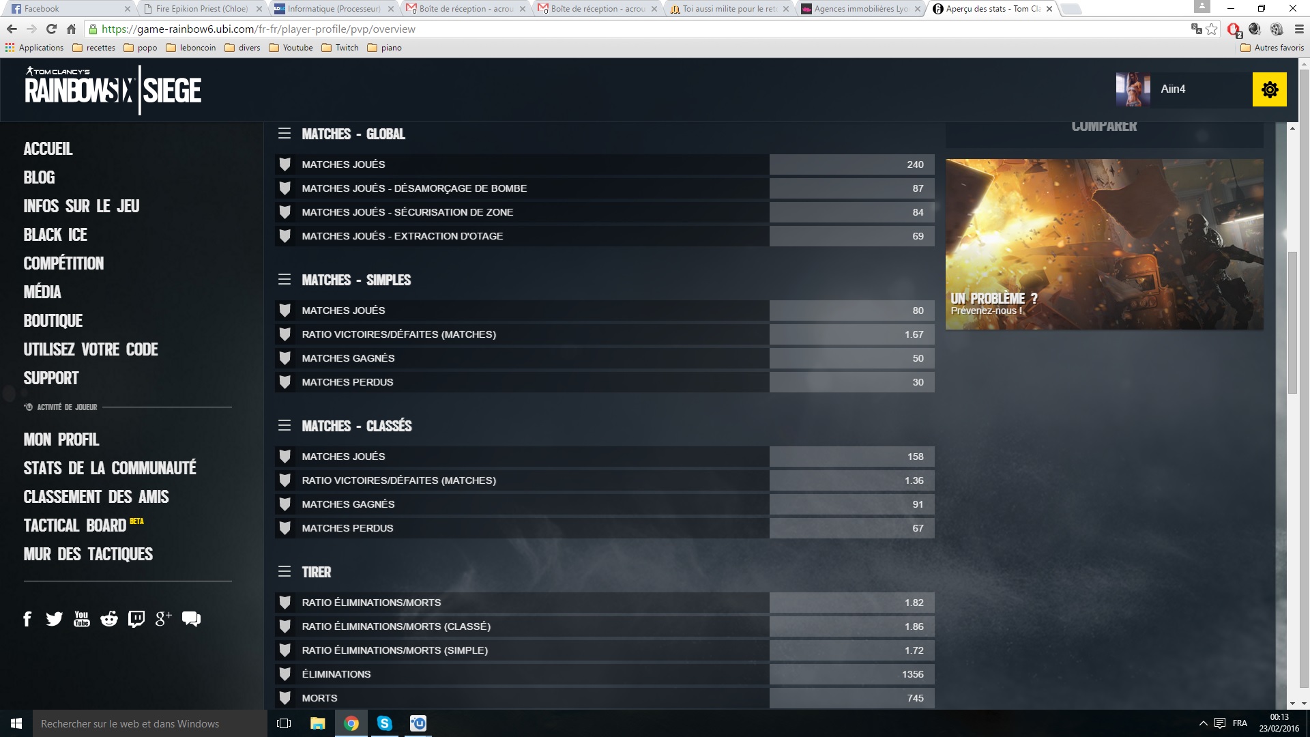Collapse the Matches - Global section
Image resolution: width=1310 pixels, height=737 pixels.
pos(285,134)
